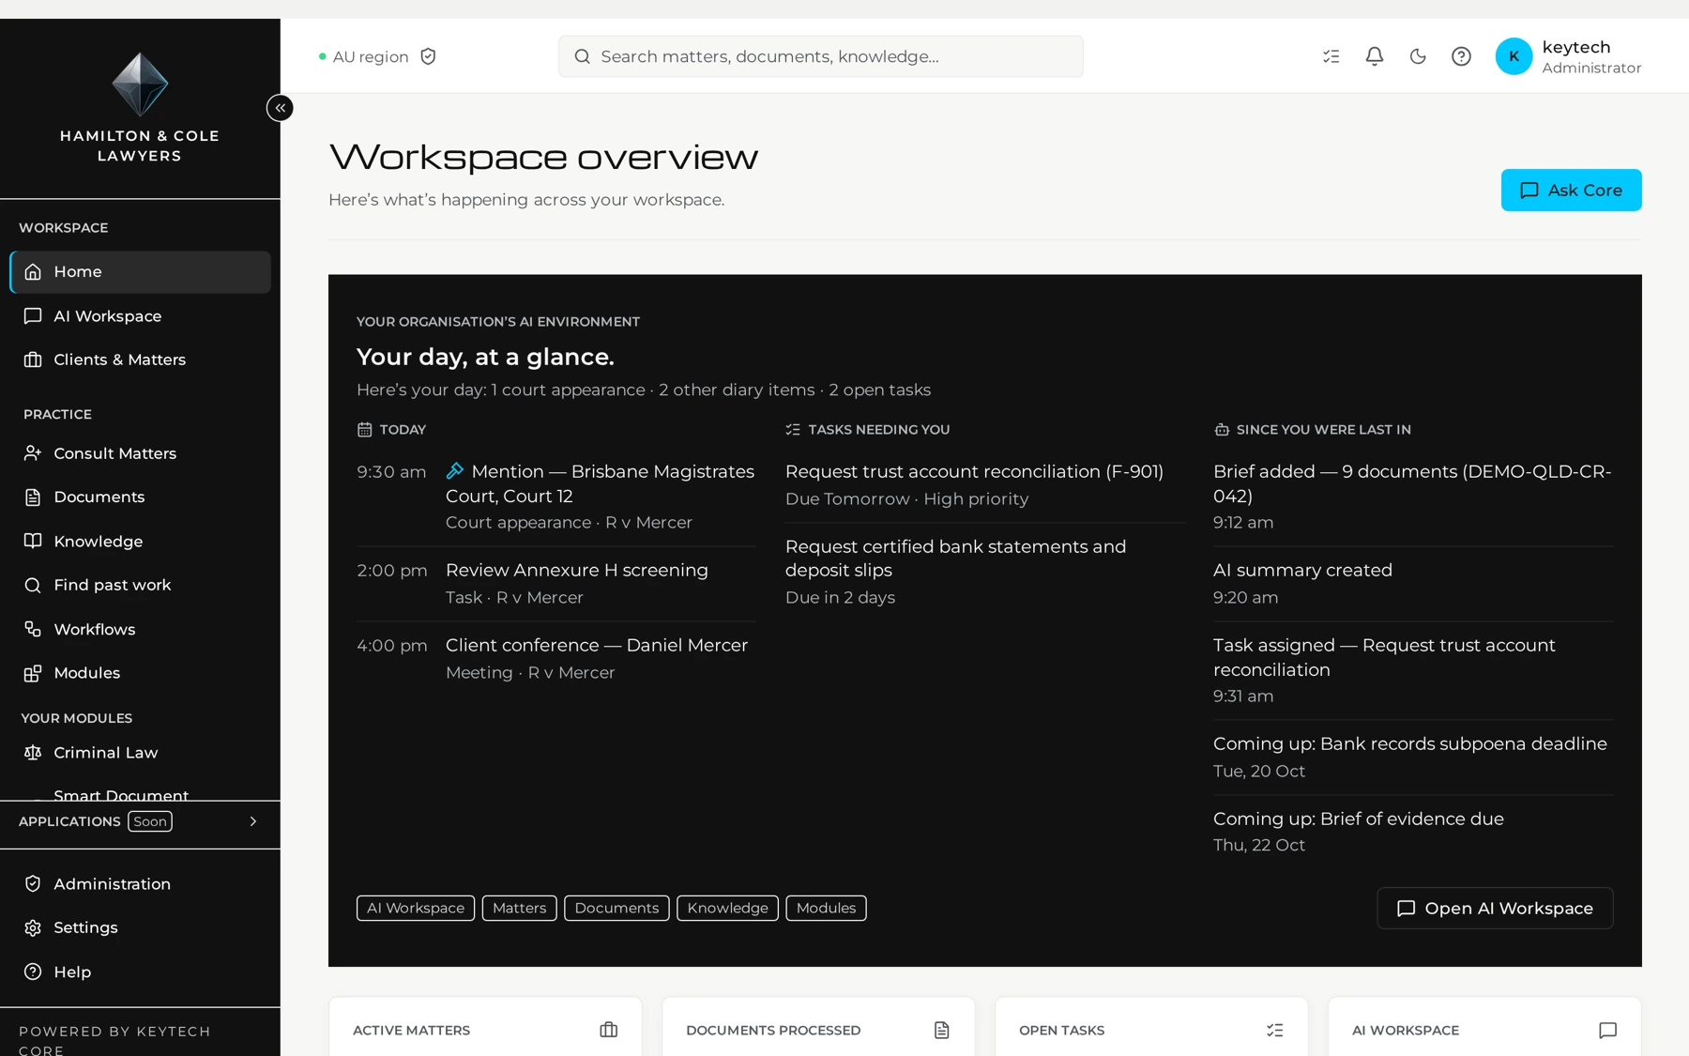Open Consult Matters in the sidebar
The width and height of the screenshot is (1689, 1056).
click(141, 453)
